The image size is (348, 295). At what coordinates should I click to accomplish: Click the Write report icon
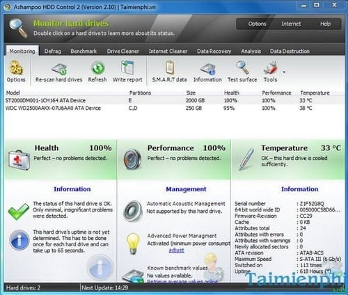coord(127,67)
